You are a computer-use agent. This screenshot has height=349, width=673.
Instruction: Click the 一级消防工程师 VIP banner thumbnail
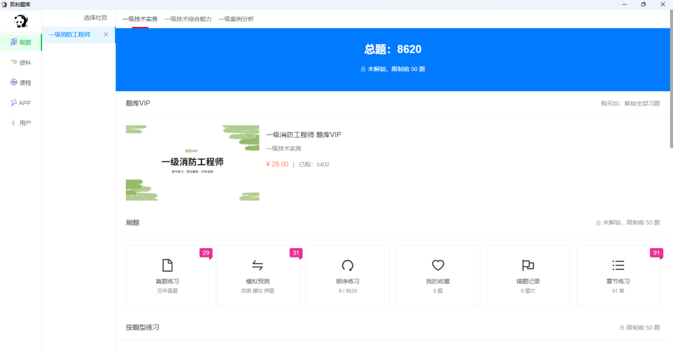pos(192,162)
